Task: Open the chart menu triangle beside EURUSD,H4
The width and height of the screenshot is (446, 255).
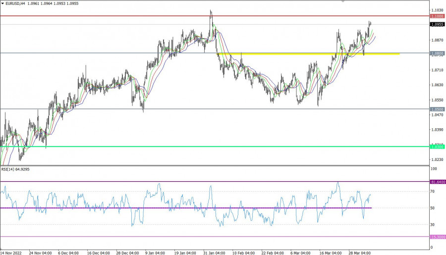Action: click(x=3, y=3)
